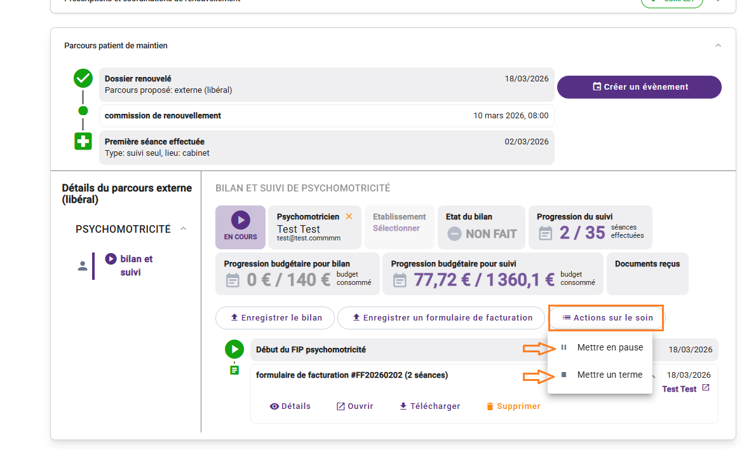Viewport: 756px width, 449px height.
Task: Click the green document icon in timeline
Action: (234, 370)
